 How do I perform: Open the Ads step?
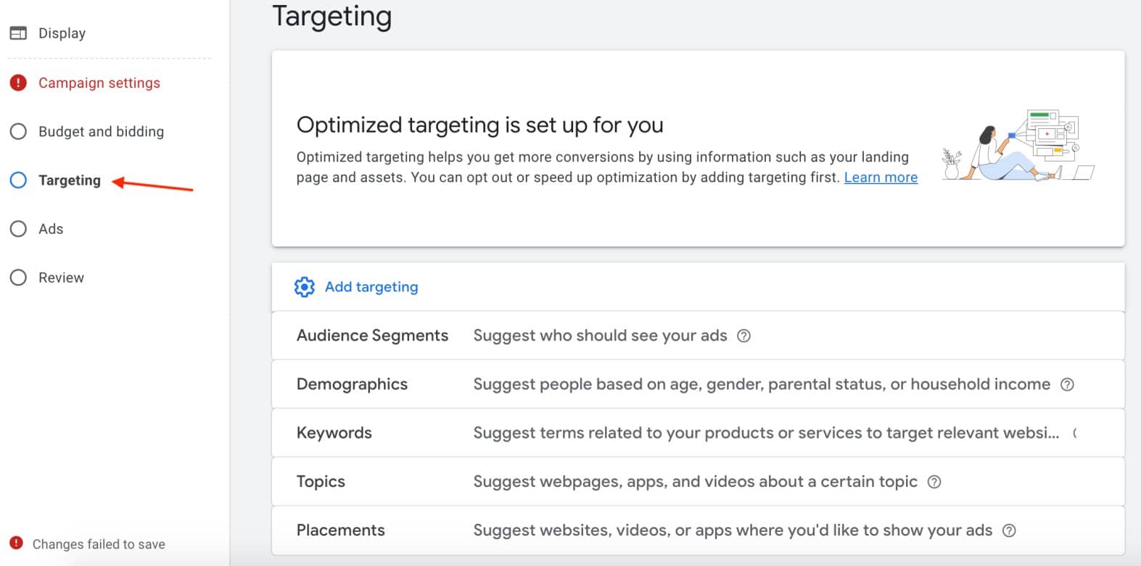(x=51, y=229)
